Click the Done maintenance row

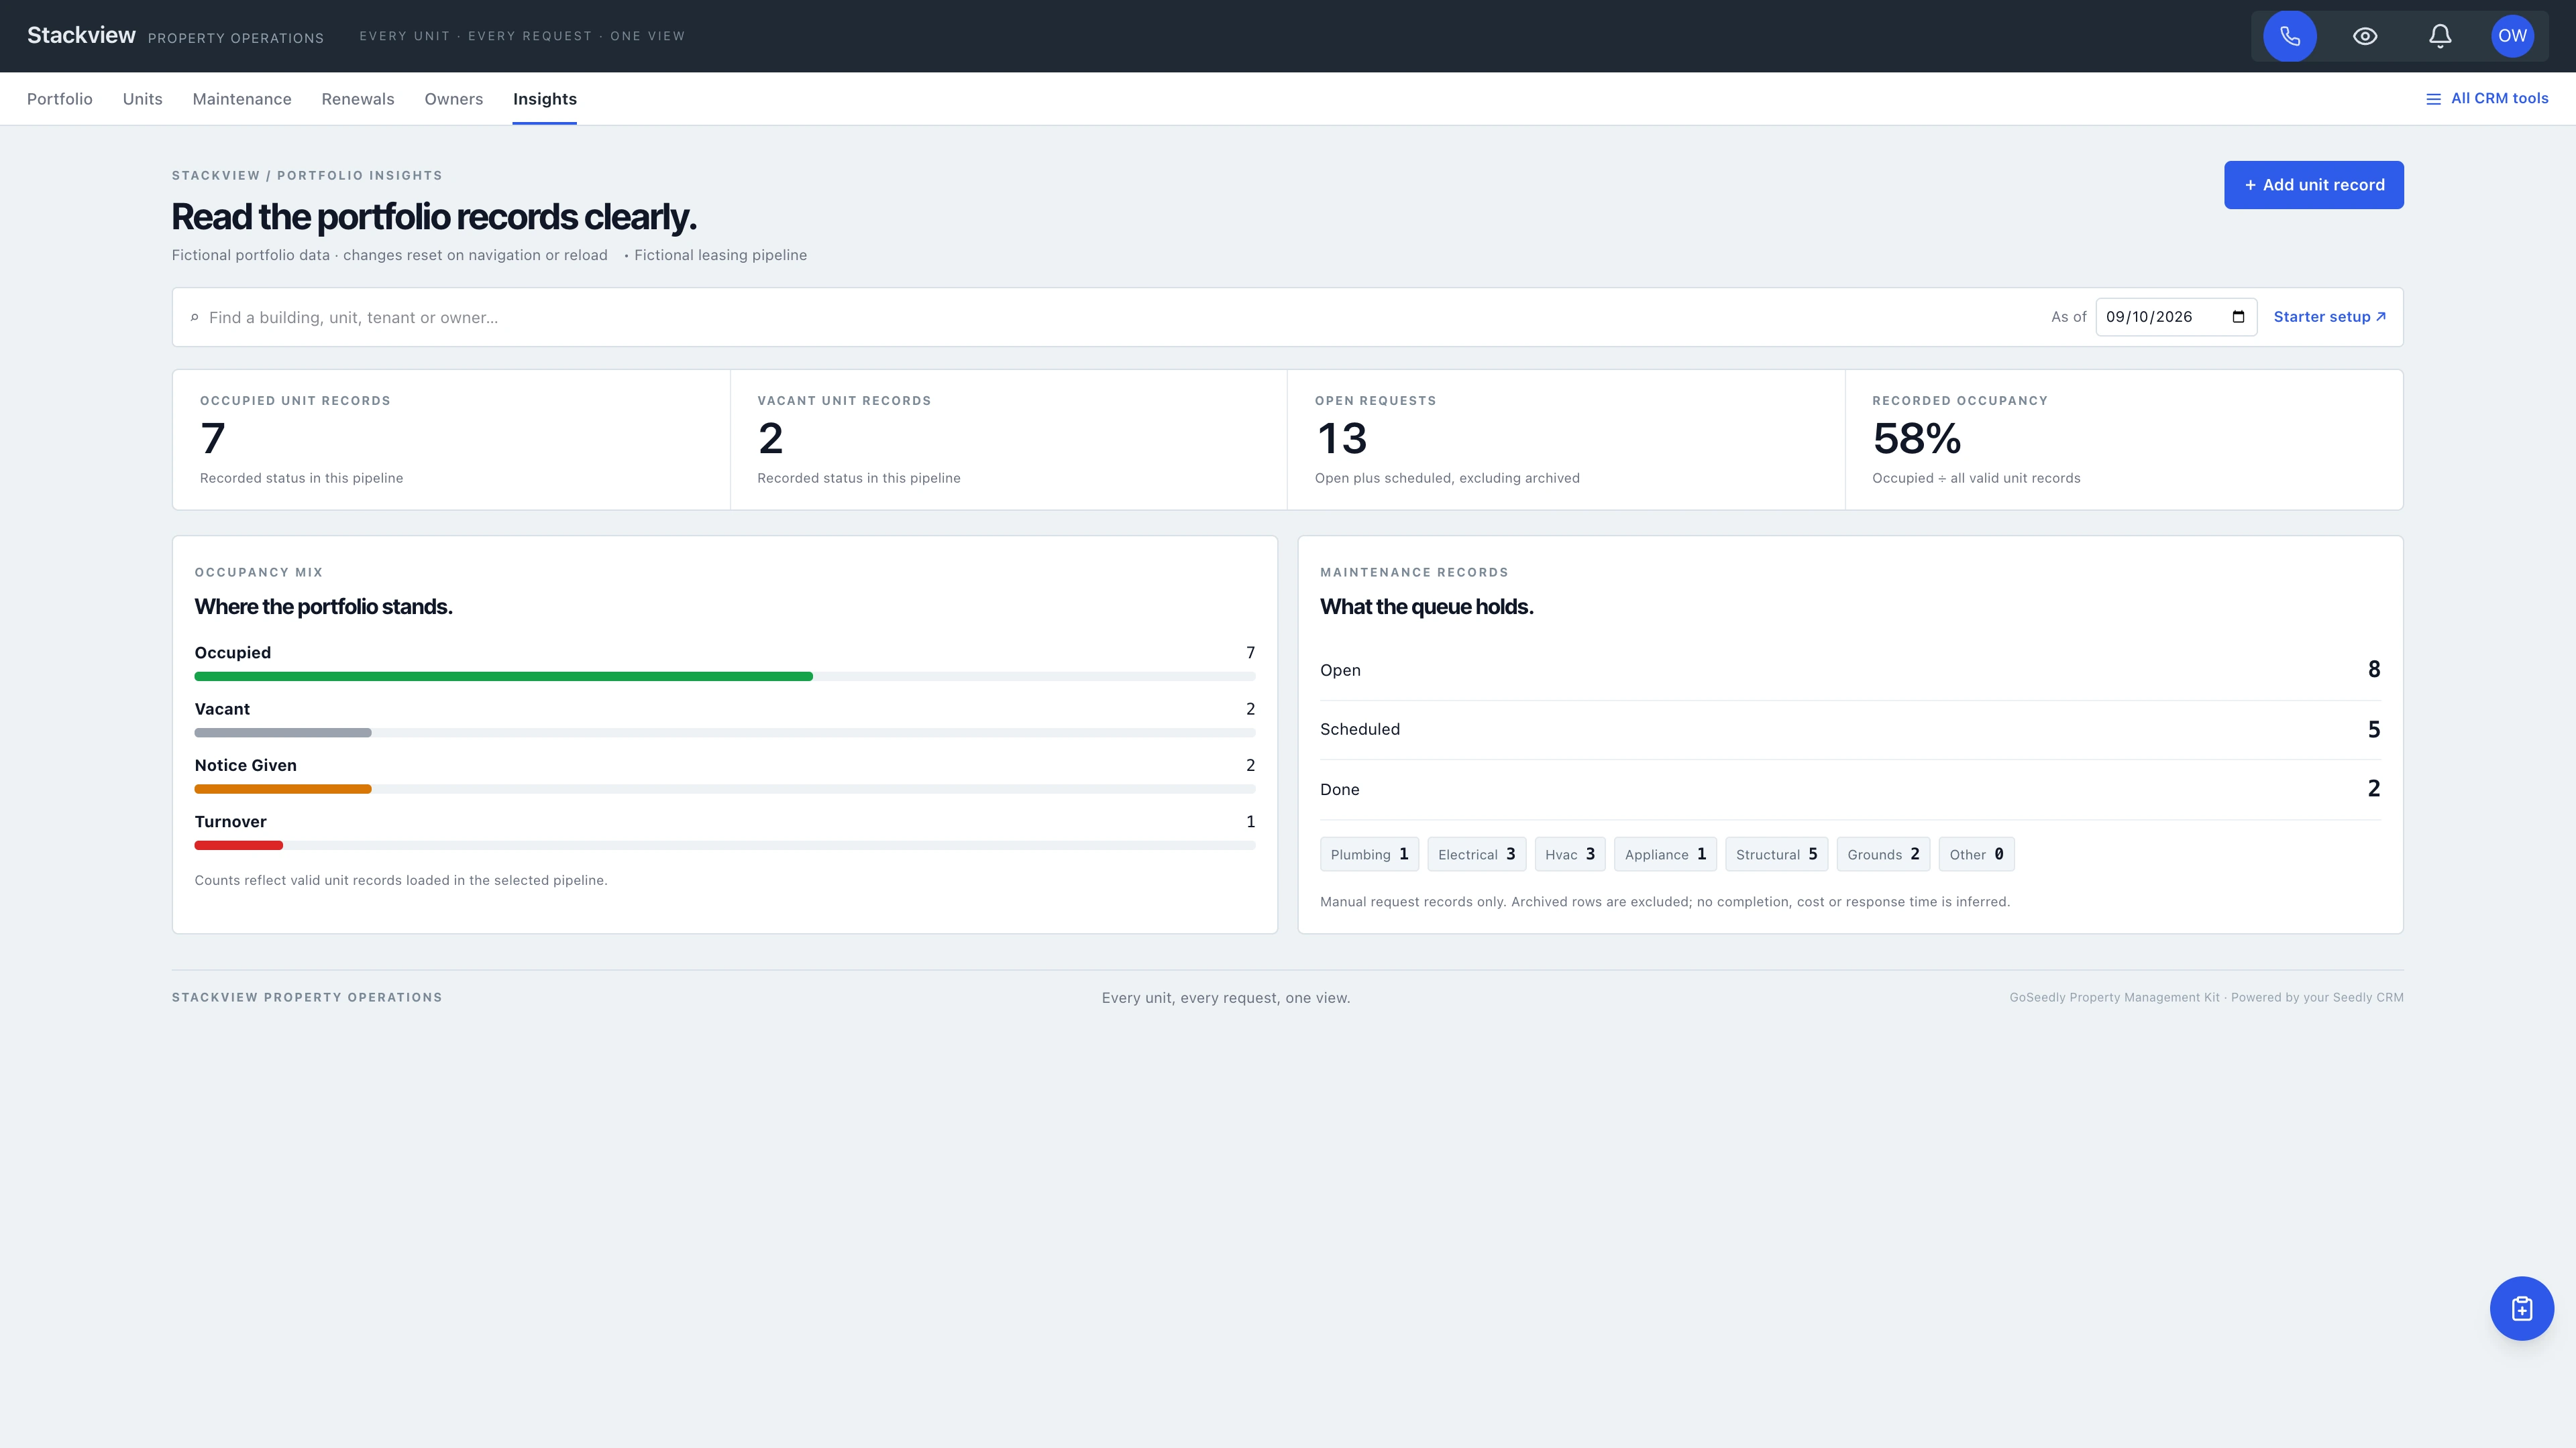[1850, 790]
